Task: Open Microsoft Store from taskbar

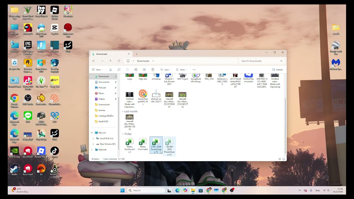Action: coord(201,190)
